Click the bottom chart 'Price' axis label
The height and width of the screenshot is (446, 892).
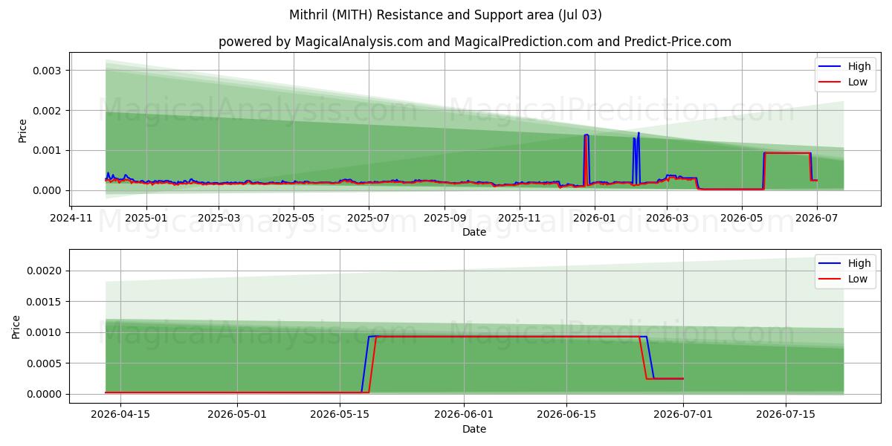pos(16,326)
